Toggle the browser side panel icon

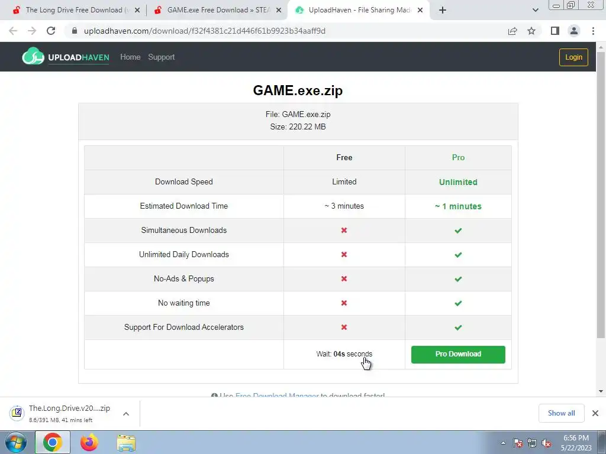555,31
